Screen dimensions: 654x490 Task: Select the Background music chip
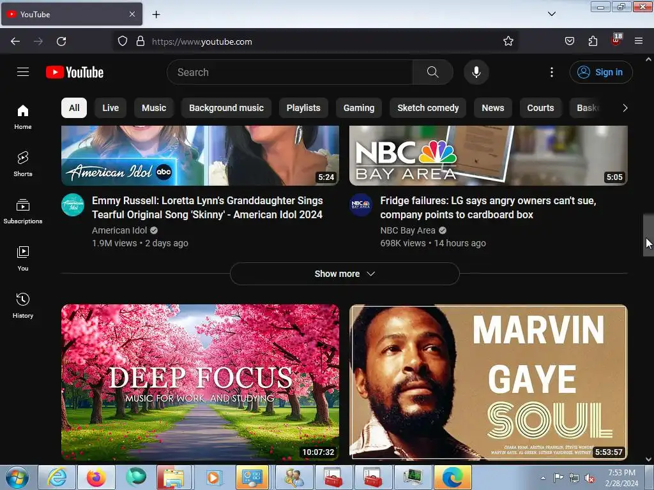pos(227,108)
